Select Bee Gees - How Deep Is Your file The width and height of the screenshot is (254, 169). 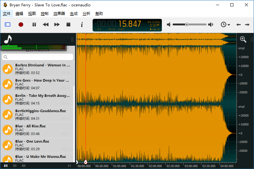37,84
